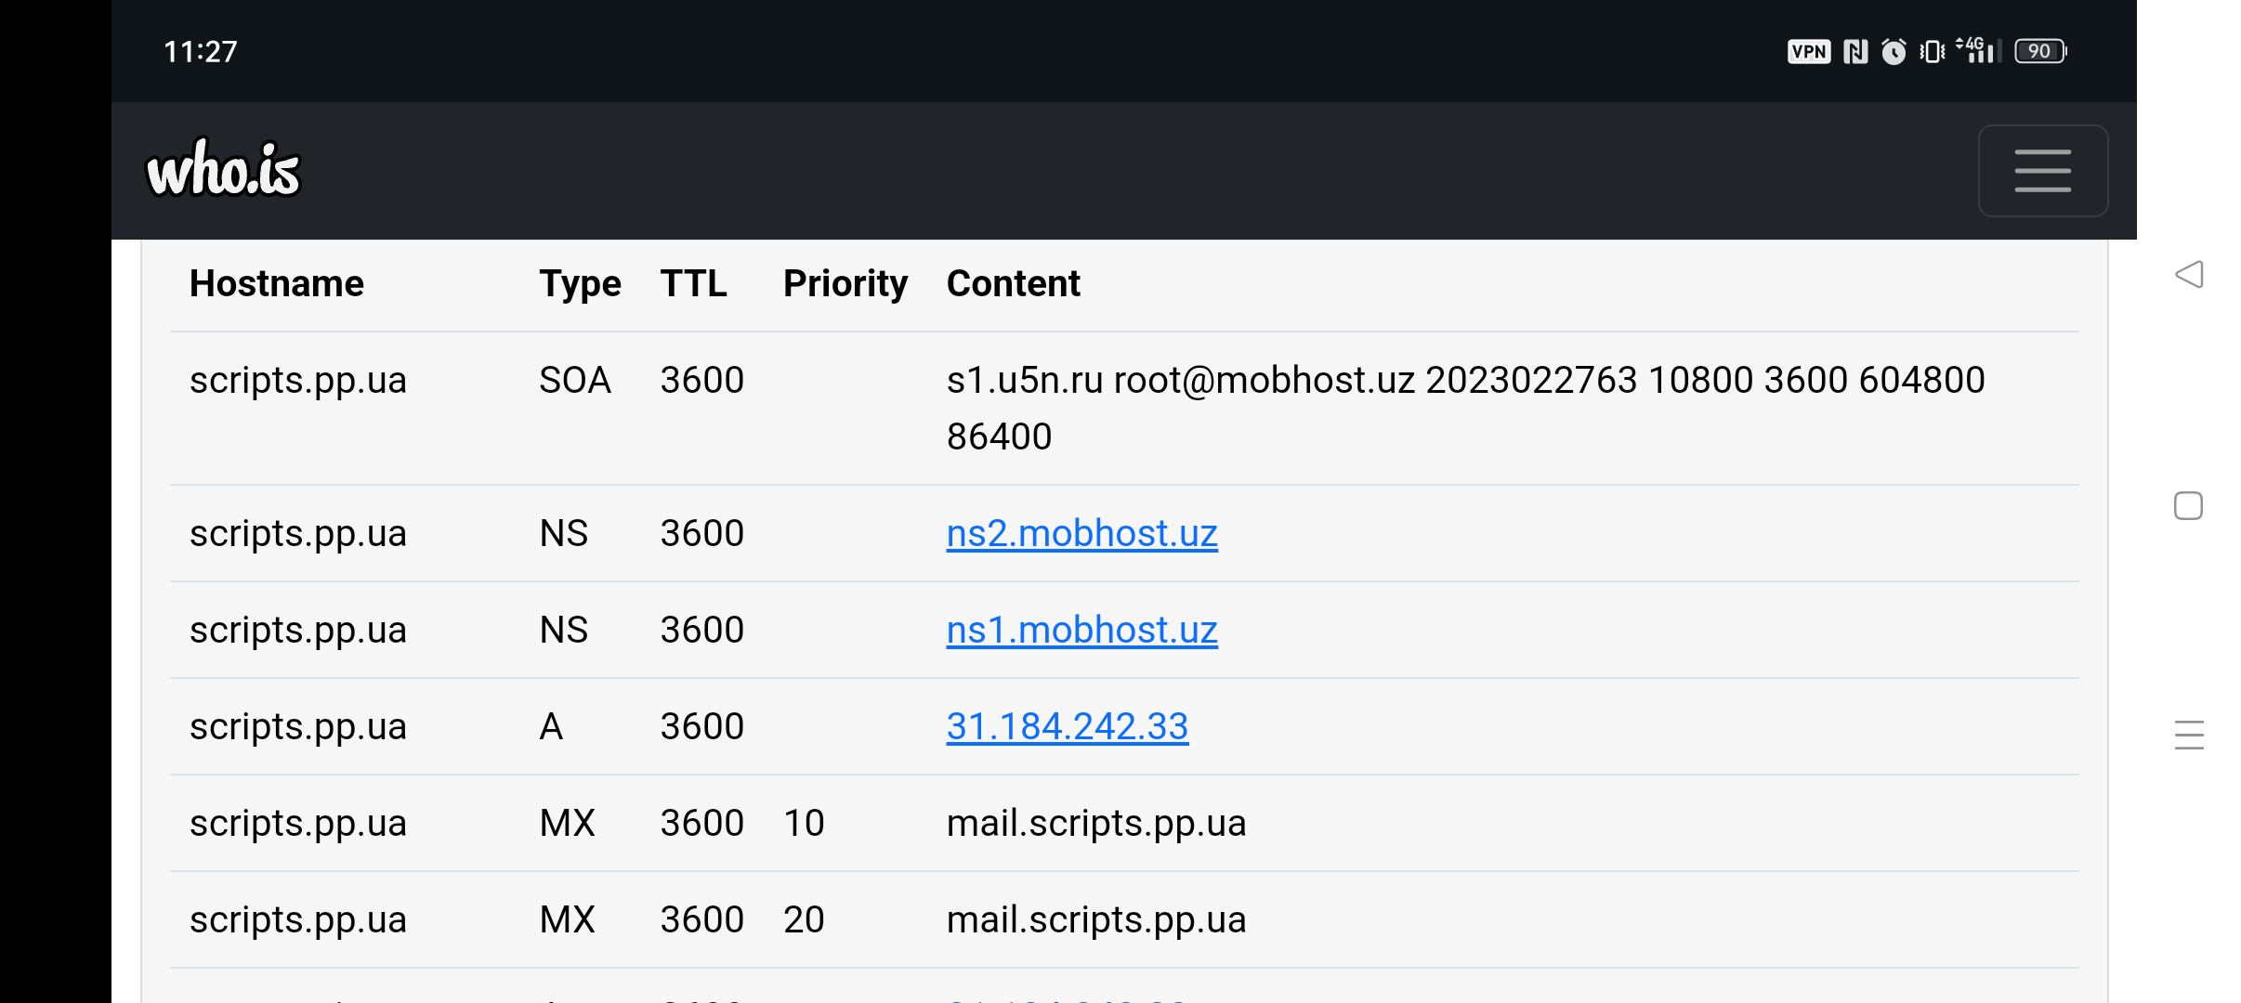Click the Content column header

[1013, 283]
